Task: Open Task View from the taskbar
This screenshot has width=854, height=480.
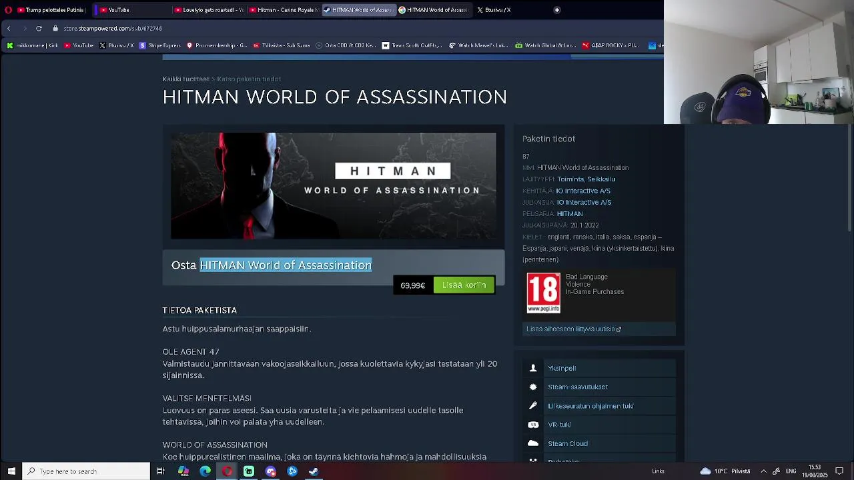Action: [161, 471]
